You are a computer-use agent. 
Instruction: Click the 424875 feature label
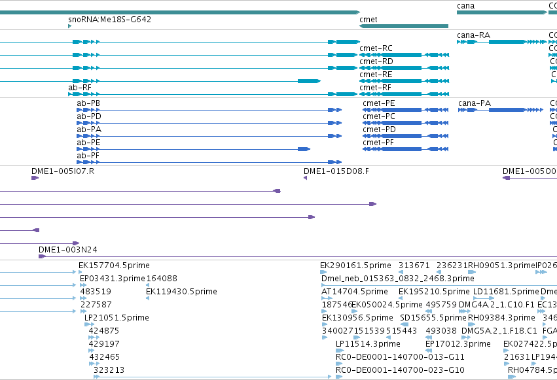point(103,331)
